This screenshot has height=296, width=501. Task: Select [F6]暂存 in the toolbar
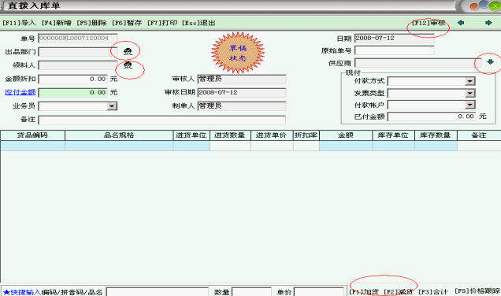[x=127, y=23]
